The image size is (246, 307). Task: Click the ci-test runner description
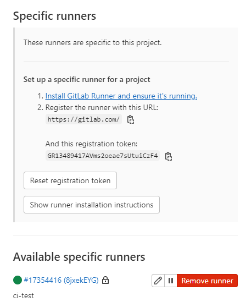[x=24, y=295]
